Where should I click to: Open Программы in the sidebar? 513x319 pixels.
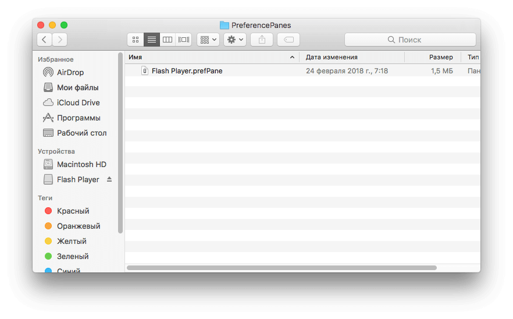click(x=79, y=118)
